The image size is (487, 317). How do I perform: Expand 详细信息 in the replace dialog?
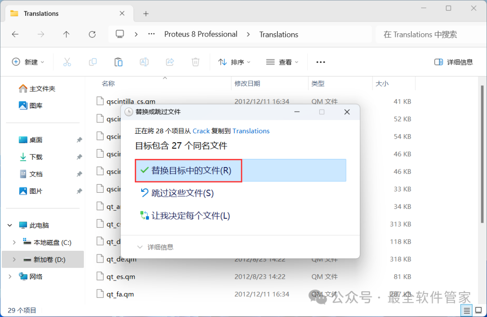click(156, 247)
